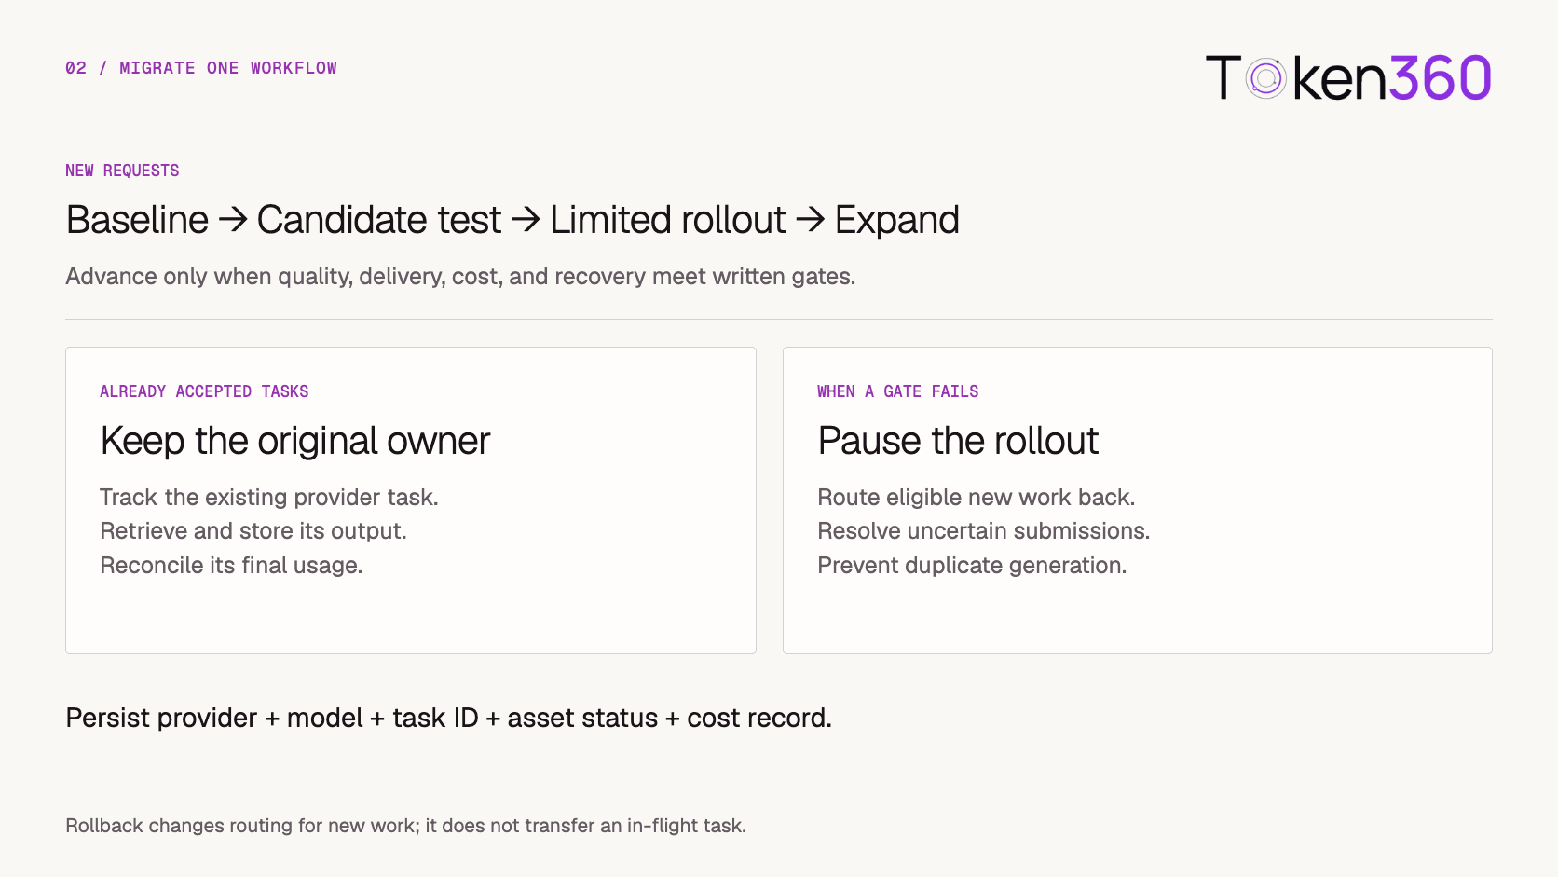Click 'Retrieve and store its output.'
Screen dimensions: 1558x877
point(253,531)
